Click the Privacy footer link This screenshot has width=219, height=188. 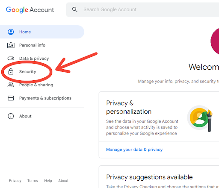click(15, 181)
